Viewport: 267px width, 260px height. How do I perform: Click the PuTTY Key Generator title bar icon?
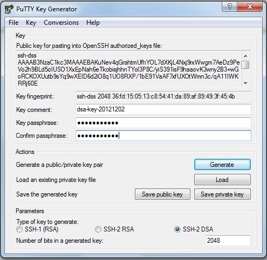click(x=9, y=9)
